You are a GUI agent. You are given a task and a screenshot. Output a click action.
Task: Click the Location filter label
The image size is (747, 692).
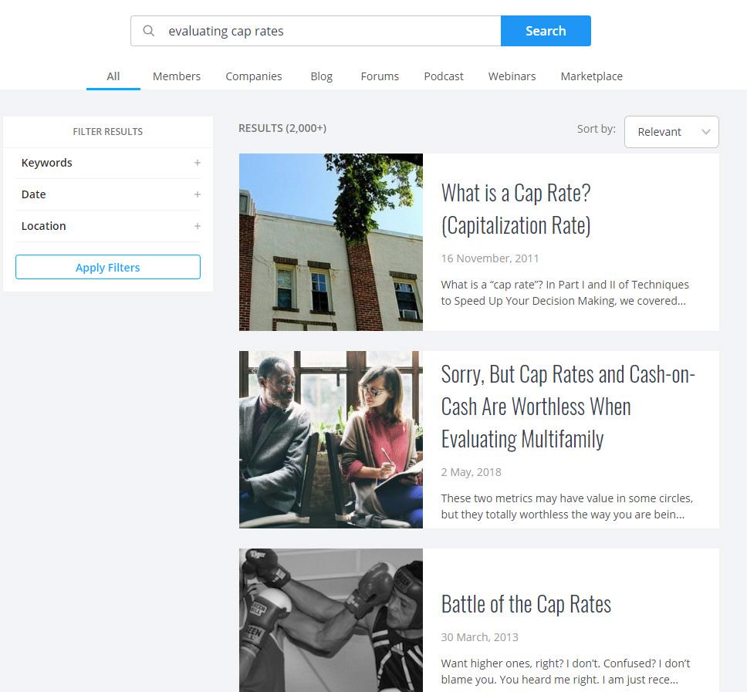pos(43,226)
